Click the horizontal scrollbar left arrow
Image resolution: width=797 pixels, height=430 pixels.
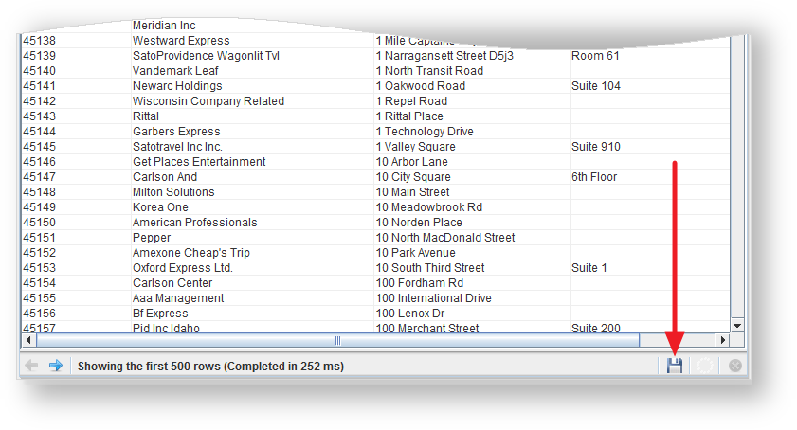pyautogui.click(x=28, y=340)
